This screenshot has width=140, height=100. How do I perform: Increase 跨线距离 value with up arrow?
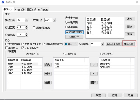[x=26, y=19]
